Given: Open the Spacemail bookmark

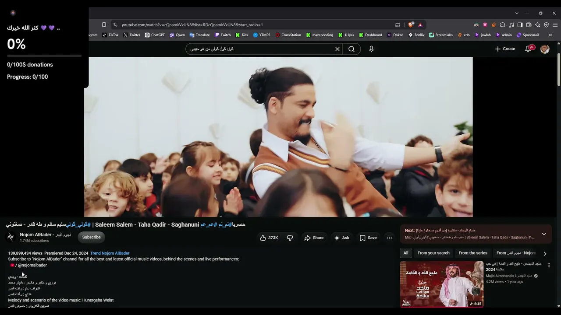Looking at the screenshot, I should coord(528,35).
